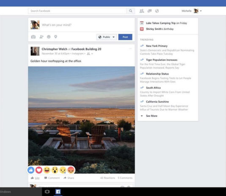Click trending arrow icon beside New York Primary
The height and width of the screenshot is (196, 226).
point(142,46)
